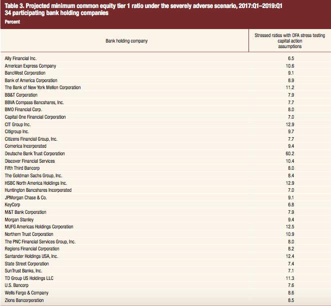The height and width of the screenshot is (306, 331).
Task: Click the 8.6 value for Wells Fargo
Action: 291,292
